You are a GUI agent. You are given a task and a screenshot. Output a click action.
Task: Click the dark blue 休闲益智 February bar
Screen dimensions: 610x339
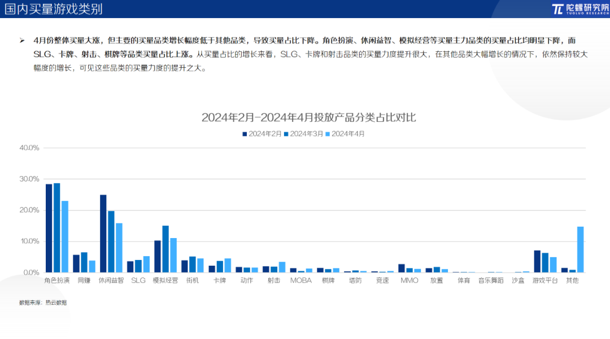coord(103,234)
